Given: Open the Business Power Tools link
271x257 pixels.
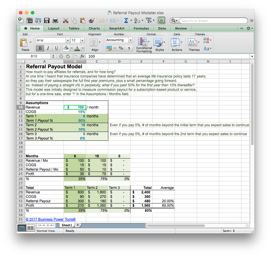Looking at the screenshot, I should 51,219.
